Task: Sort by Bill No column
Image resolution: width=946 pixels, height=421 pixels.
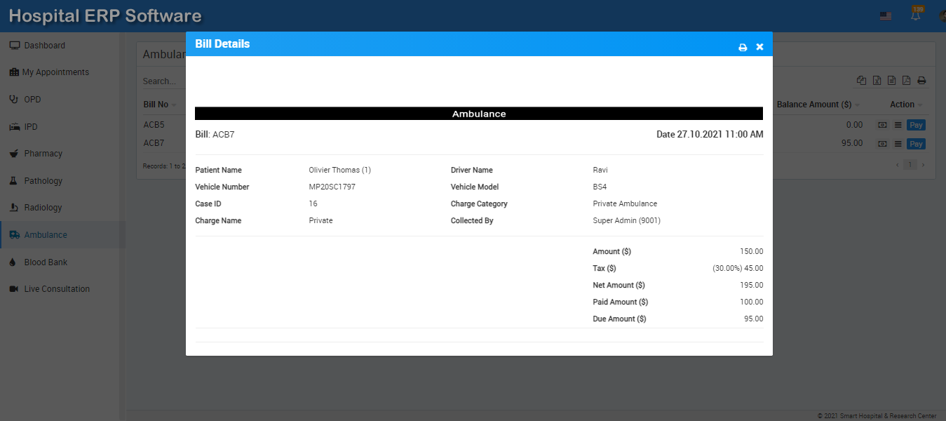Action: click(x=156, y=105)
